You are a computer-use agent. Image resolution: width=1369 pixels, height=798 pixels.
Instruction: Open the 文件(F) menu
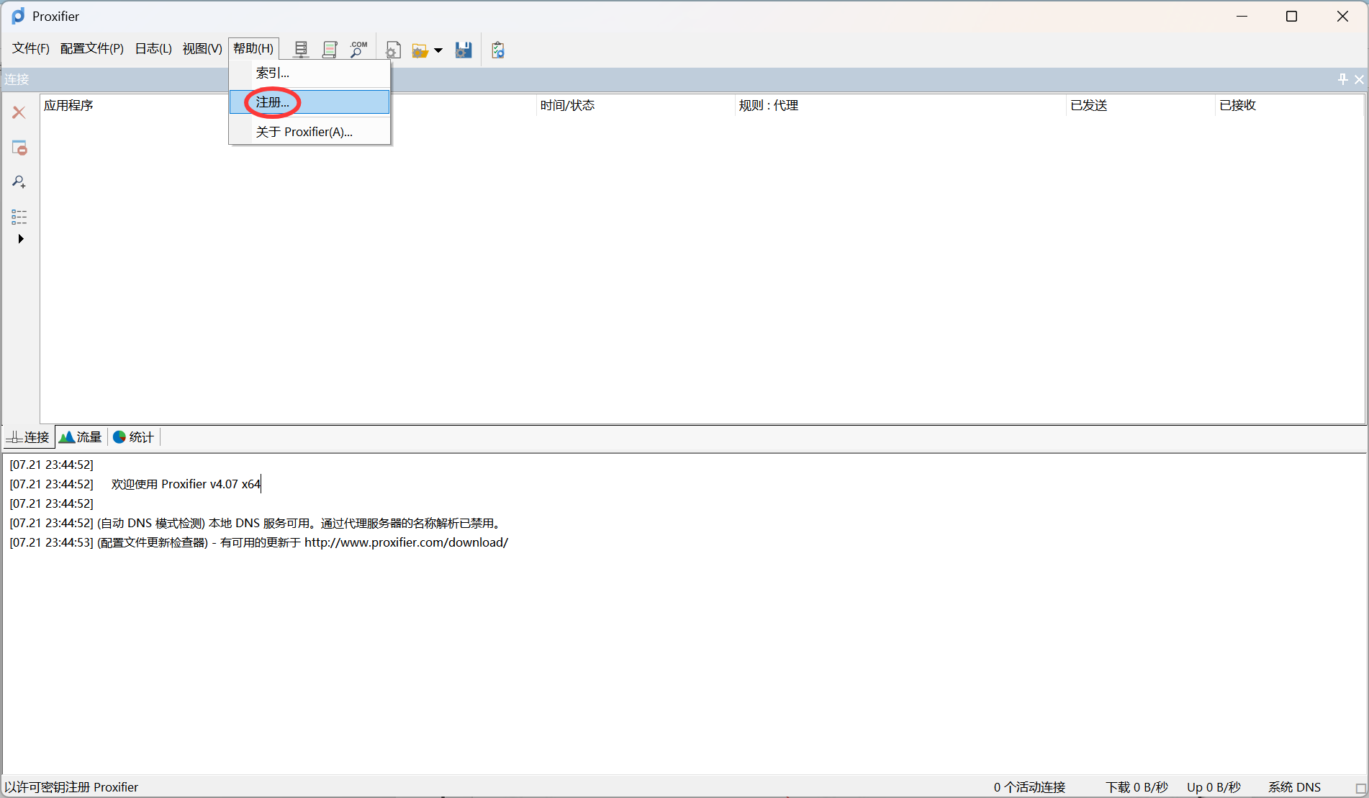click(x=31, y=48)
